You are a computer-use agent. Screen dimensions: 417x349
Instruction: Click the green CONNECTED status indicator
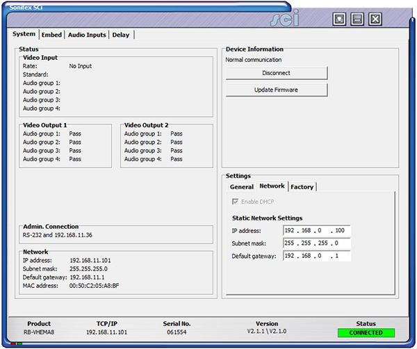(366, 333)
